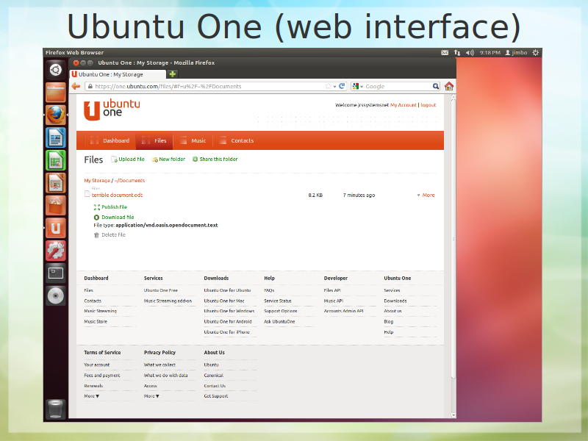The width and height of the screenshot is (588, 441).
Task: Open the network indicator in top panel
Action: (x=456, y=52)
